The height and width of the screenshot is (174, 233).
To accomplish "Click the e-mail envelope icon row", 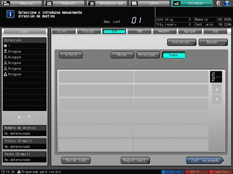I will click(25, 46).
